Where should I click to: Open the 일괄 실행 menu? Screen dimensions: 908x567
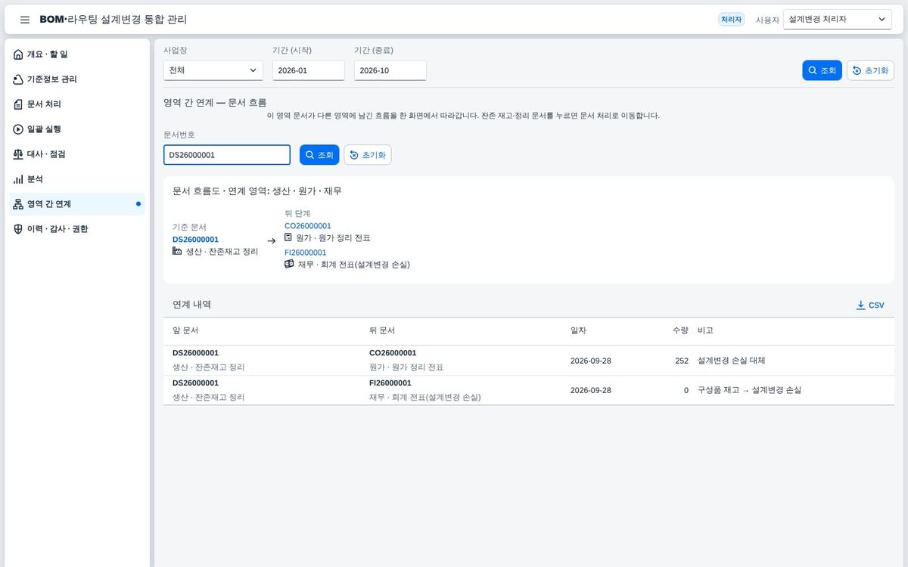tap(77, 129)
